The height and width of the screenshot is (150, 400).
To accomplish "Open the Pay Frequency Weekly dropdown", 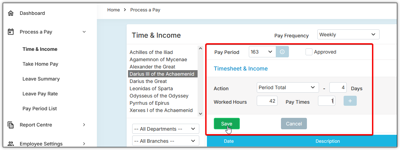I will pyautogui.click(x=348, y=34).
